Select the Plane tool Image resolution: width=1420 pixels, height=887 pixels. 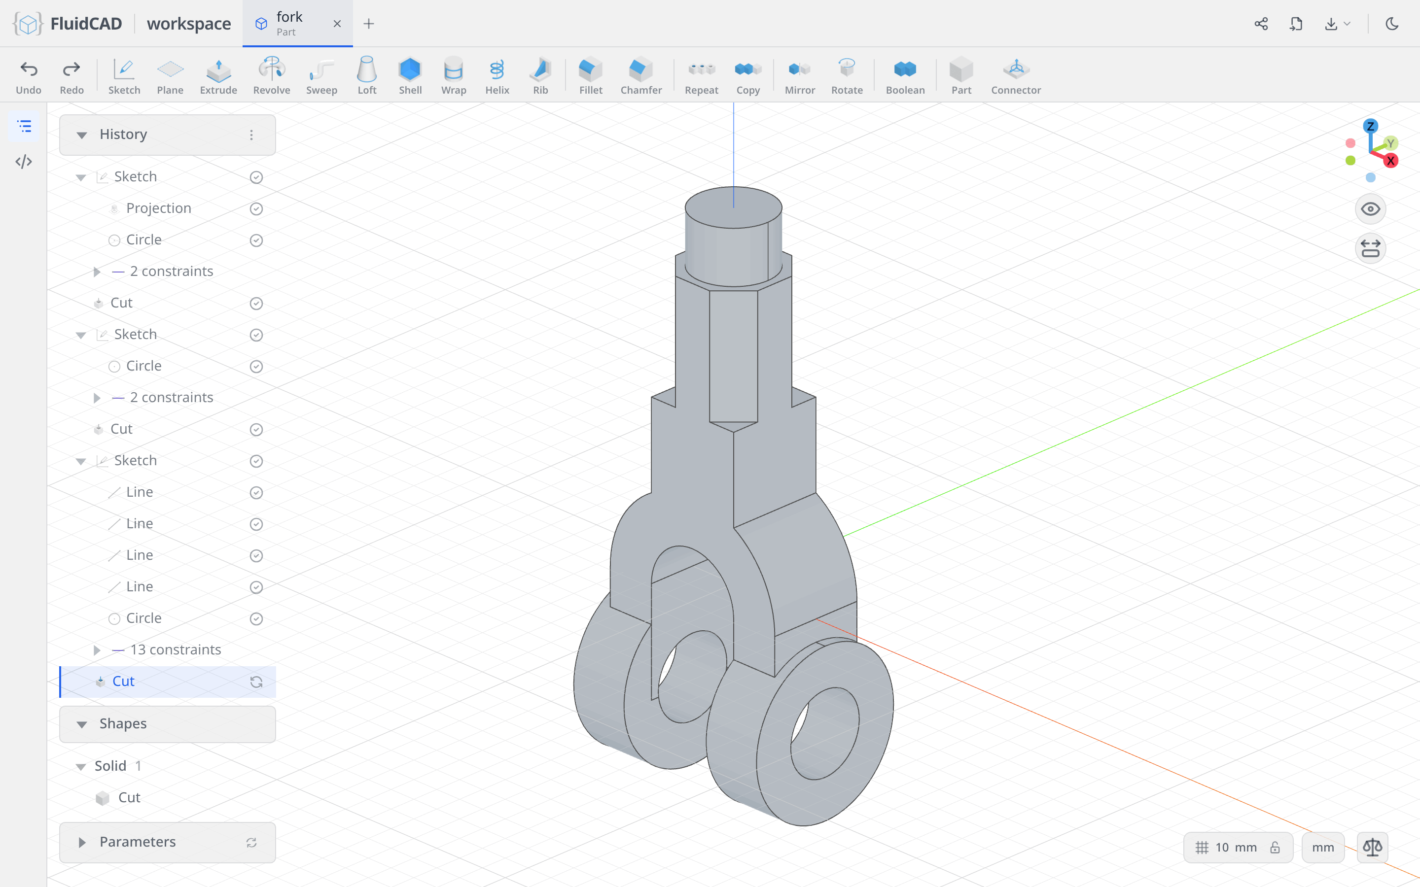pos(170,76)
